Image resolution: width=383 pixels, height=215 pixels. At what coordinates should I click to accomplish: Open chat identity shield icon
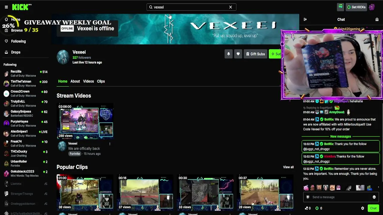[x=308, y=197]
